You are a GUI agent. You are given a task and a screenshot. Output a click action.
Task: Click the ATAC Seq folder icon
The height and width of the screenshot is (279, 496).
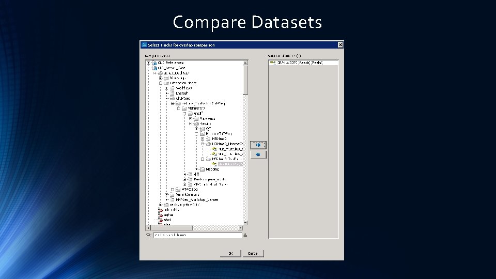178,190
